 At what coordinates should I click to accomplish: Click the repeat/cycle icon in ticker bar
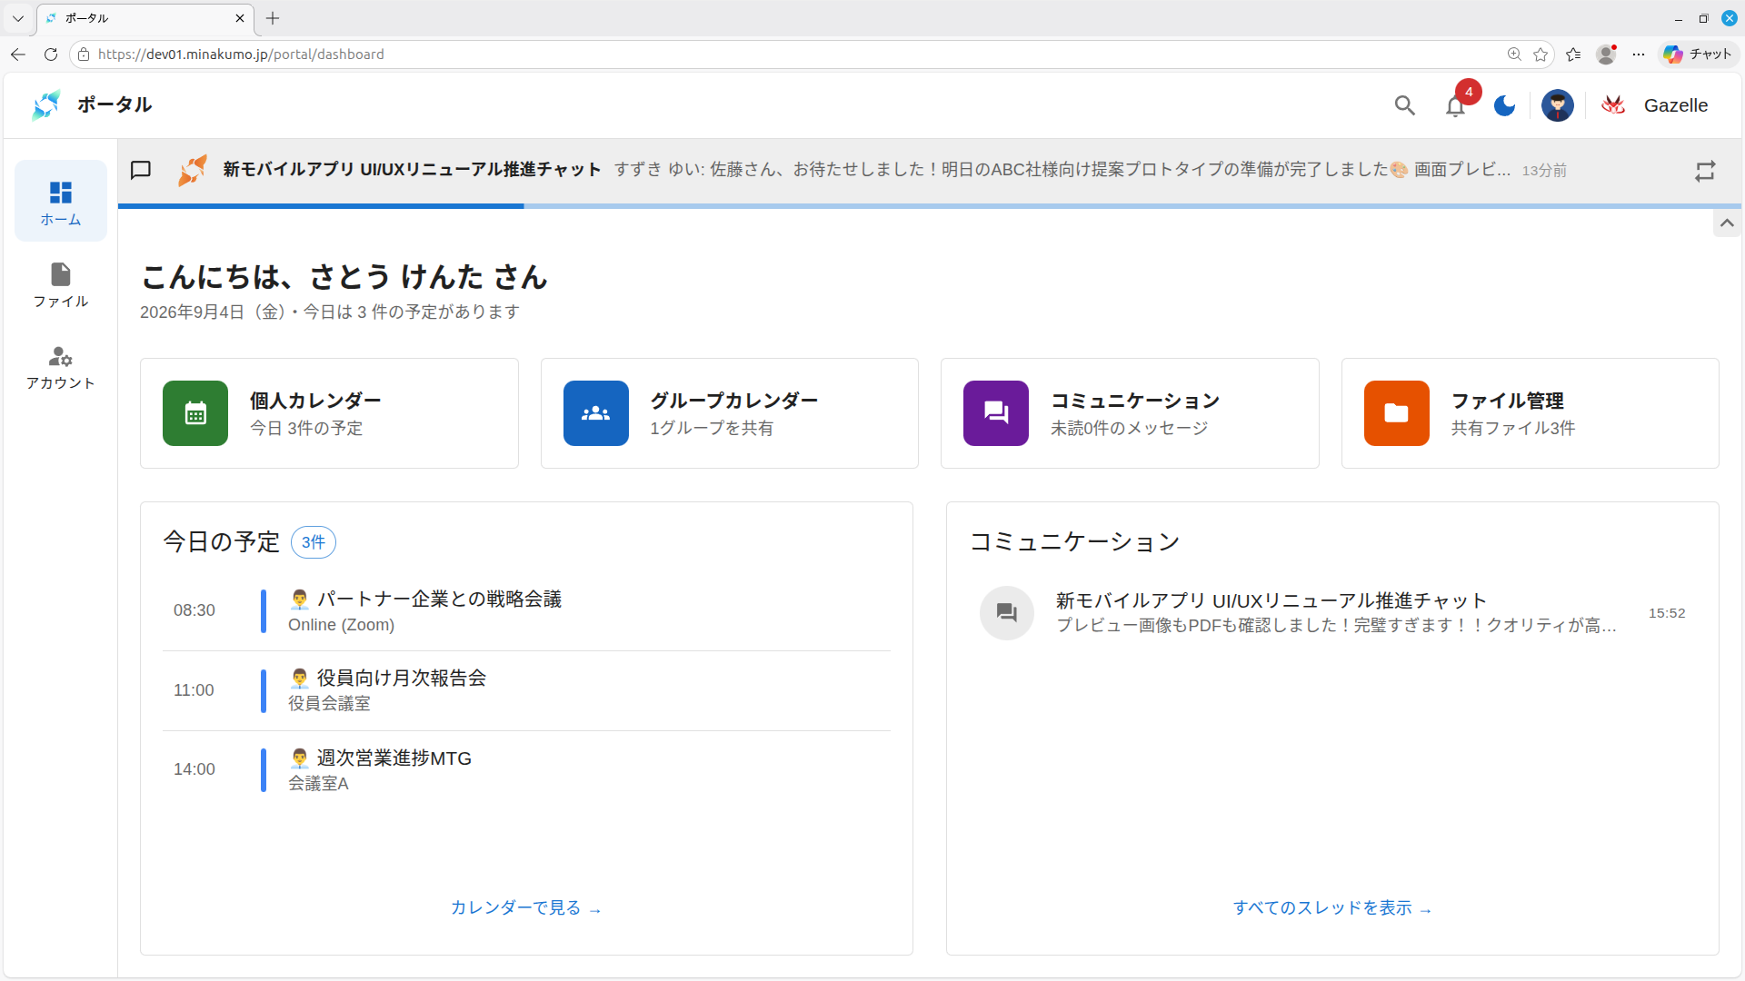[x=1705, y=171]
